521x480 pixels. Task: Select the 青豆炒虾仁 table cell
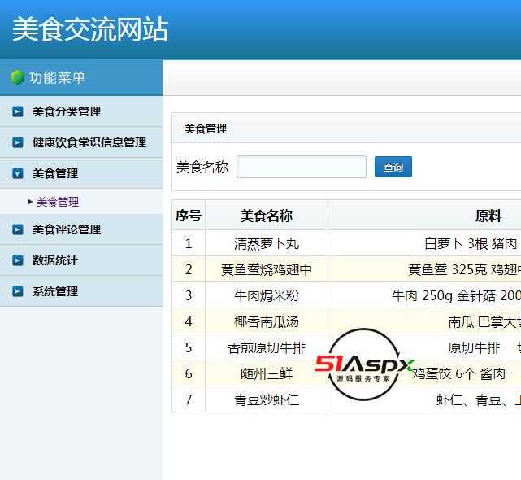[267, 399]
